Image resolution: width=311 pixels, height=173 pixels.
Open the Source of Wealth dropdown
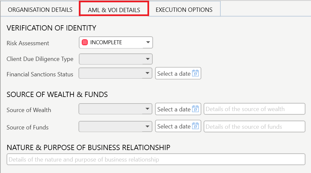point(115,109)
